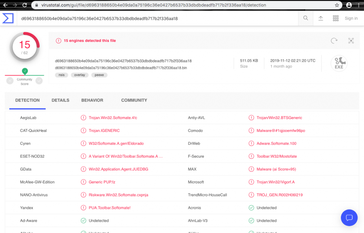The width and height of the screenshot is (364, 233).
Task: Click check icon beside Ad-Aware Undetected
Action: pyautogui.click(x=83, y=221)
